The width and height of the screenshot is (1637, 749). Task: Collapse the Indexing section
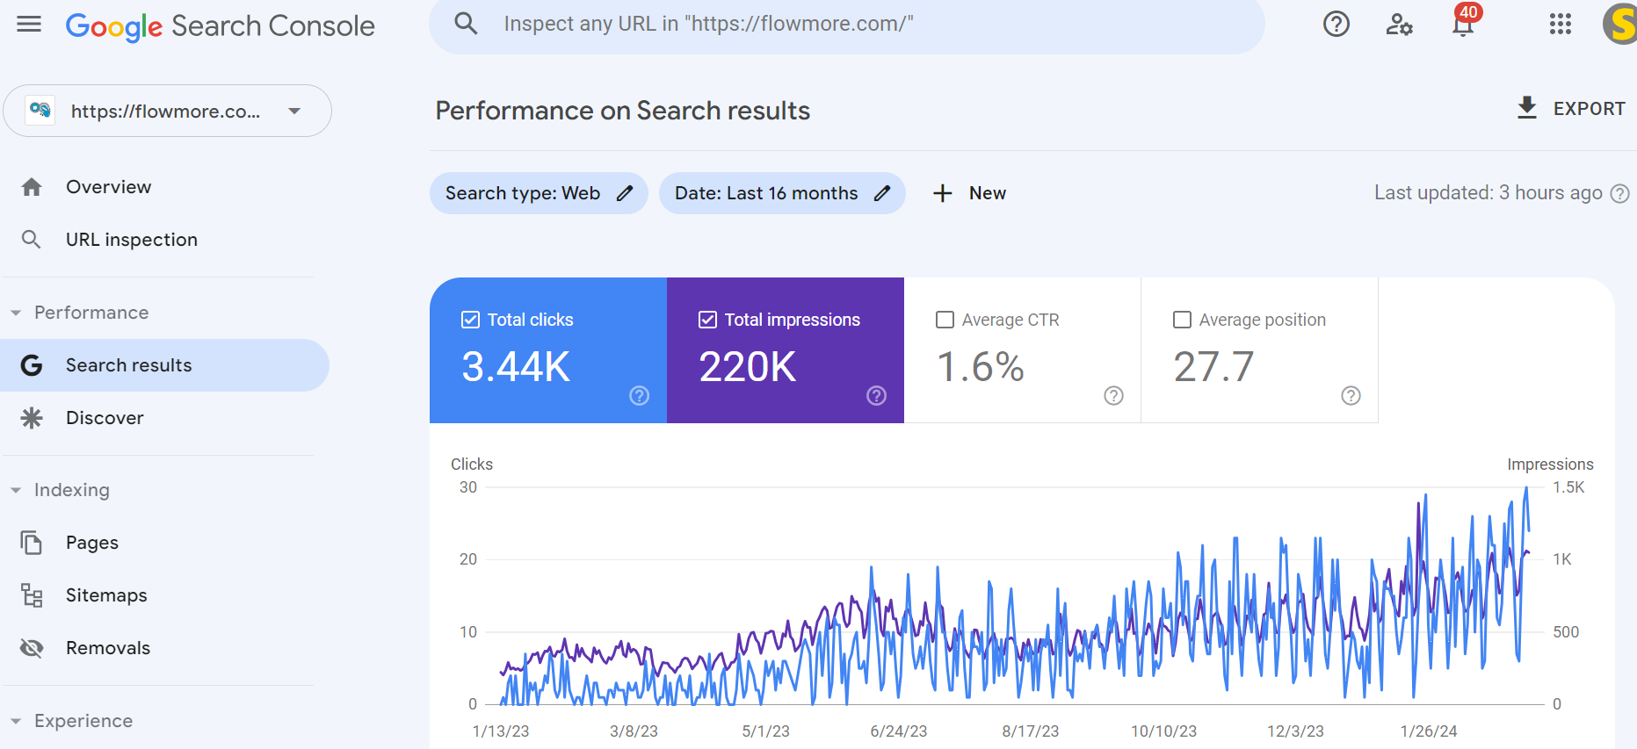16,490
